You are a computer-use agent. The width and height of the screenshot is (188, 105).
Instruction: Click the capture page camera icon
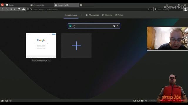pos(135,101)
